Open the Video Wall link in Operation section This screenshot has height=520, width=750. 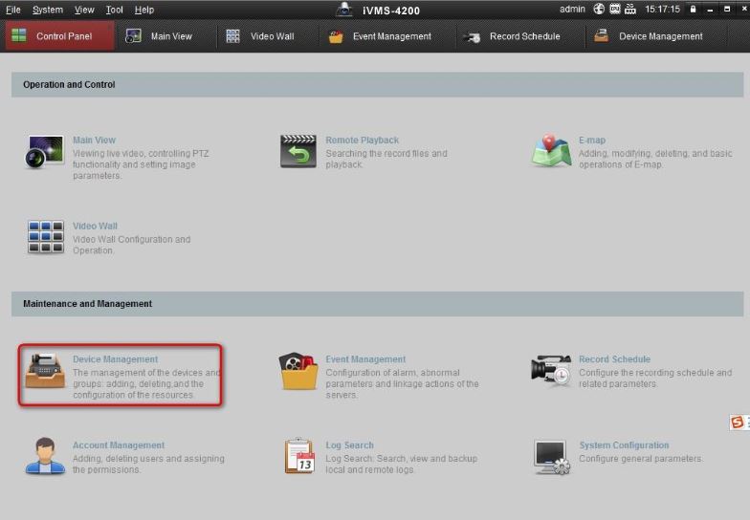point(95,226)
